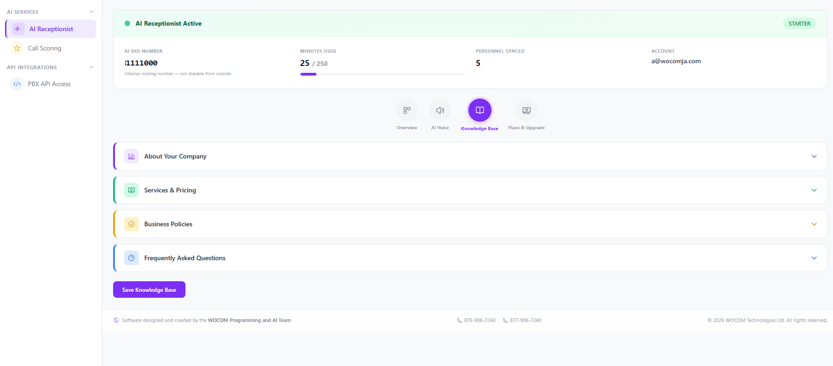This screenshot has width=833, height=366.
Task: Collapse the AI Services sidebar section
Action: click(x=92, y=12)
